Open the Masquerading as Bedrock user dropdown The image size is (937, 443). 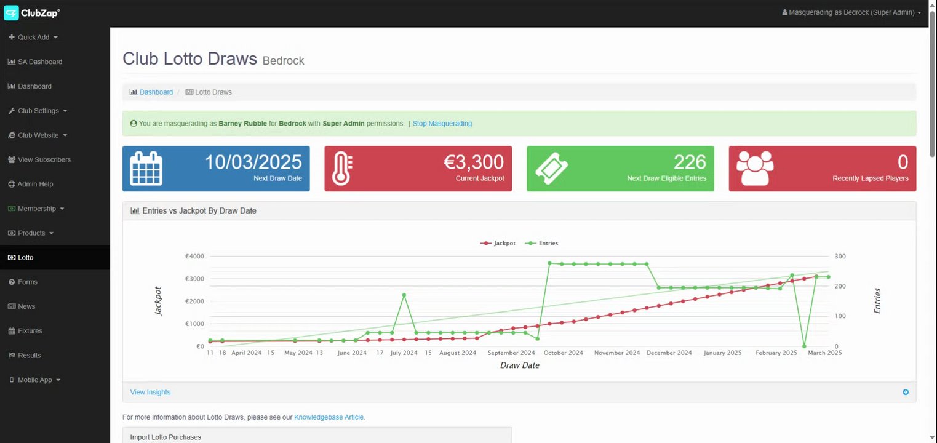point(851,13)
